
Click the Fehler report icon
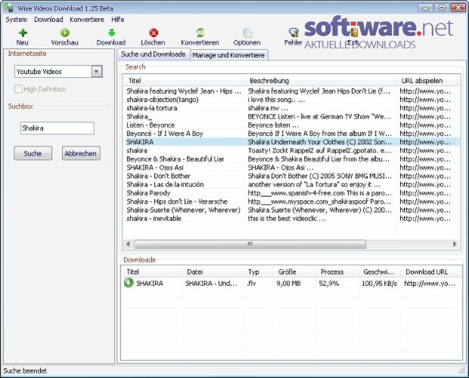294,33
